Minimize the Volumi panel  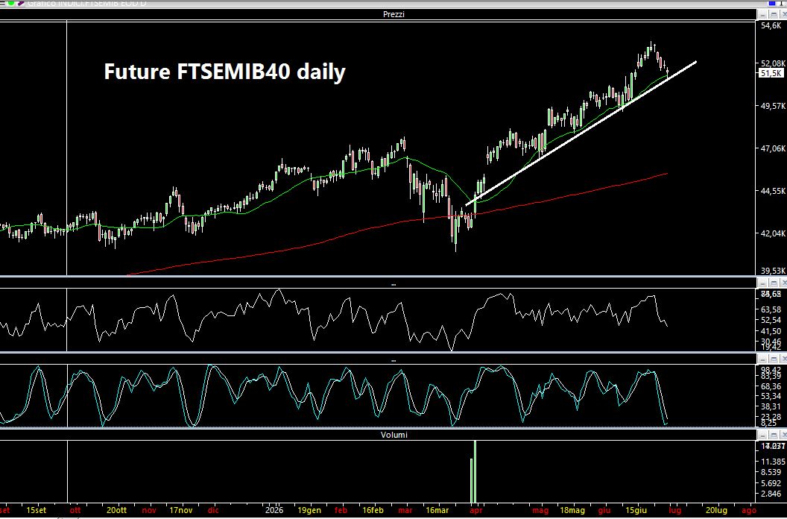(764, 435)
